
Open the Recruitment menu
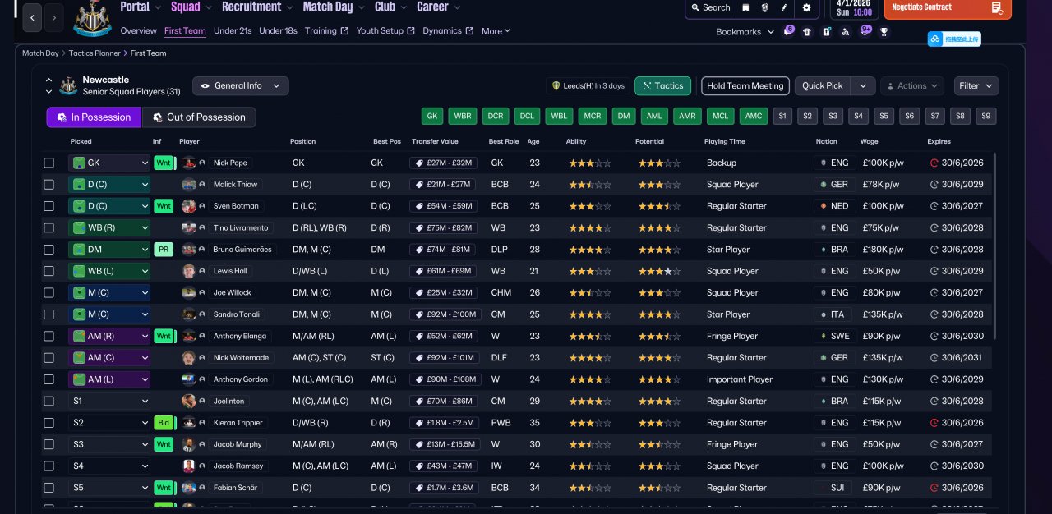[251, 7]
